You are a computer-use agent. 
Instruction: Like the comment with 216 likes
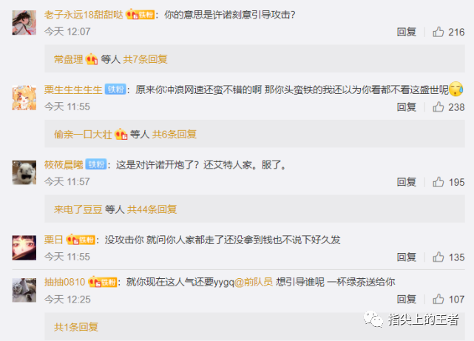(438, 32)
